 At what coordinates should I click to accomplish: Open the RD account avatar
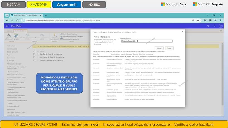pyautogui.click(x=220, y=26)
